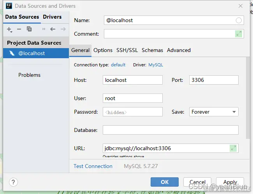253x194 pixels.
Task: Click the MySQL 5.7.27 version text
Action: (141, 166)
